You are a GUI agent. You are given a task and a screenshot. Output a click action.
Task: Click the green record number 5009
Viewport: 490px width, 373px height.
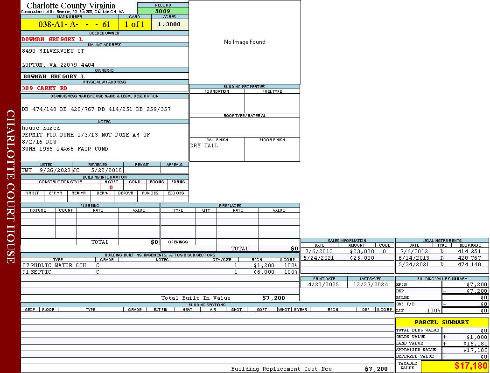point(163,11)
